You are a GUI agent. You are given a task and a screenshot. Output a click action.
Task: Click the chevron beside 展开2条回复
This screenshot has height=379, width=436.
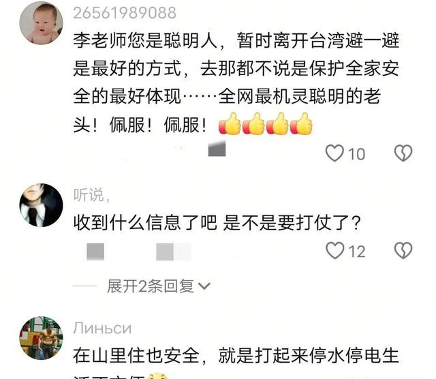tap(204, 286)
